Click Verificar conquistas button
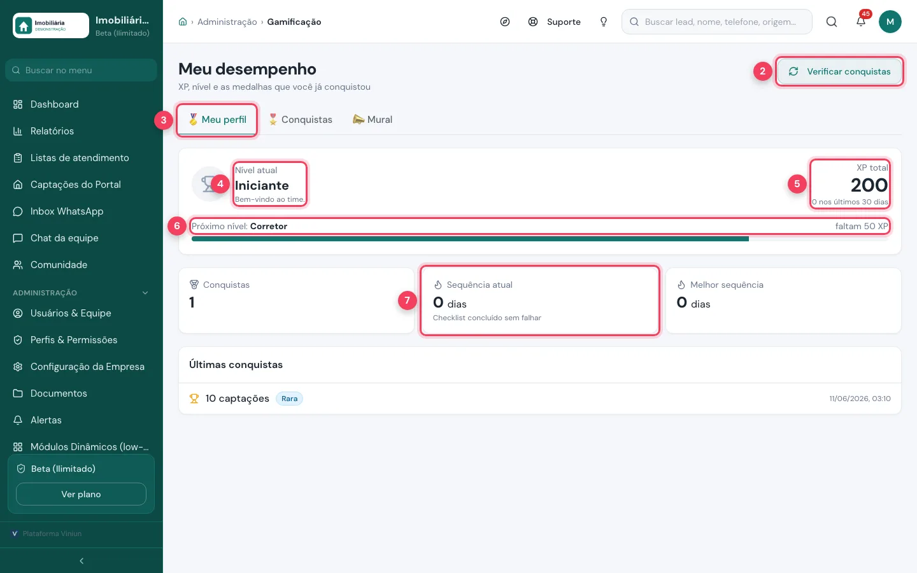The width and height of the screenshot is (917, 573). click(x=839, y=71)
